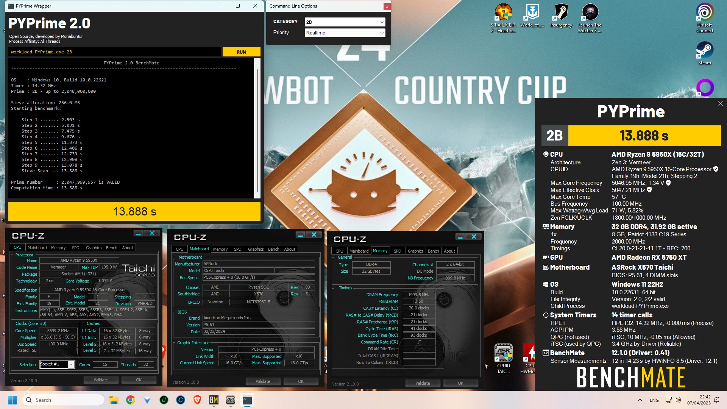Open the Ubisoft Connect desktop icon
This screenshot has width=727, height=409.
point(705,18)
